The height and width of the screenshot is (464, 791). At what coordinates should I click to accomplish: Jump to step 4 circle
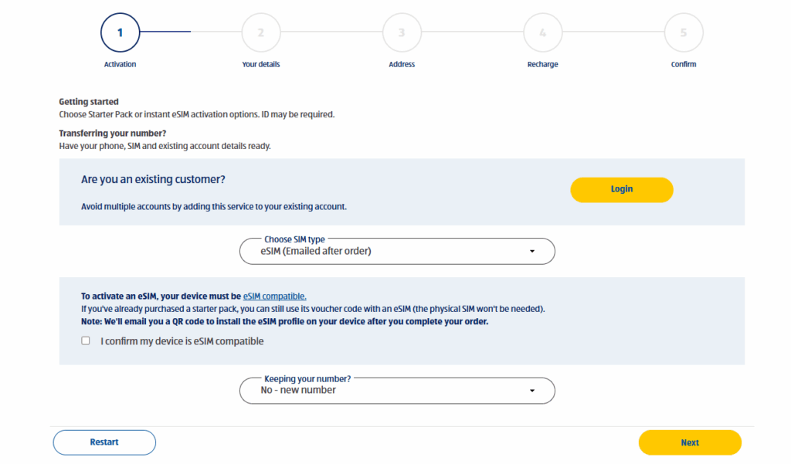(x=543, y=32)
